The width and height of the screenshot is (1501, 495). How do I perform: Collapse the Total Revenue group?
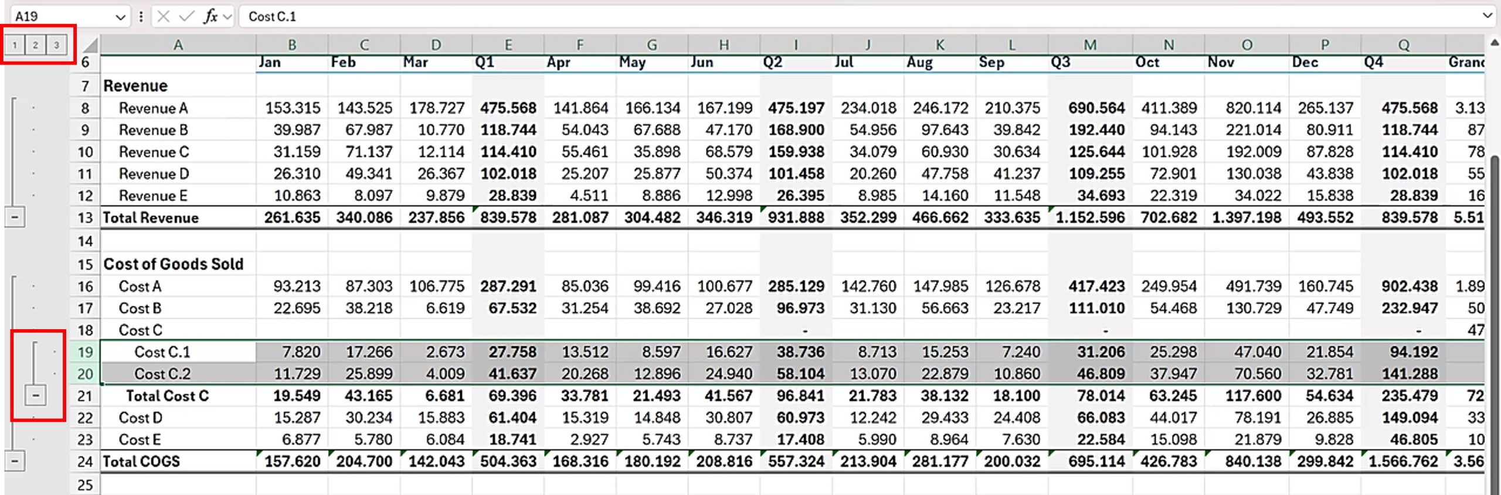point(15,217)
